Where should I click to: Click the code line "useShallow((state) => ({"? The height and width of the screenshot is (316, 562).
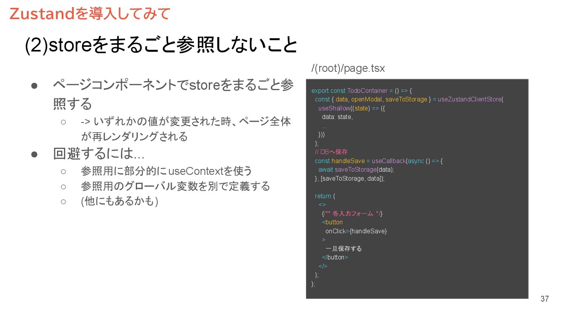pyautogui.click(x=352, y=108)
